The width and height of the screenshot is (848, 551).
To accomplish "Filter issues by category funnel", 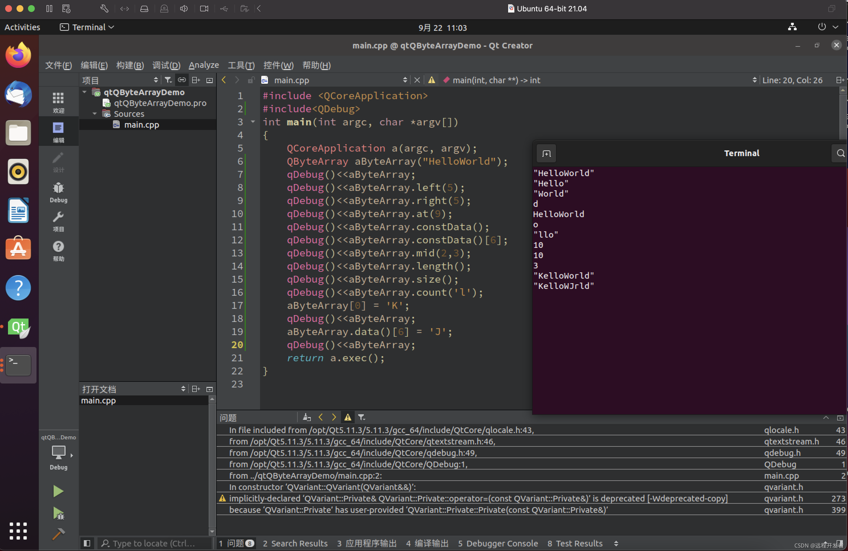I will (361, 417).
